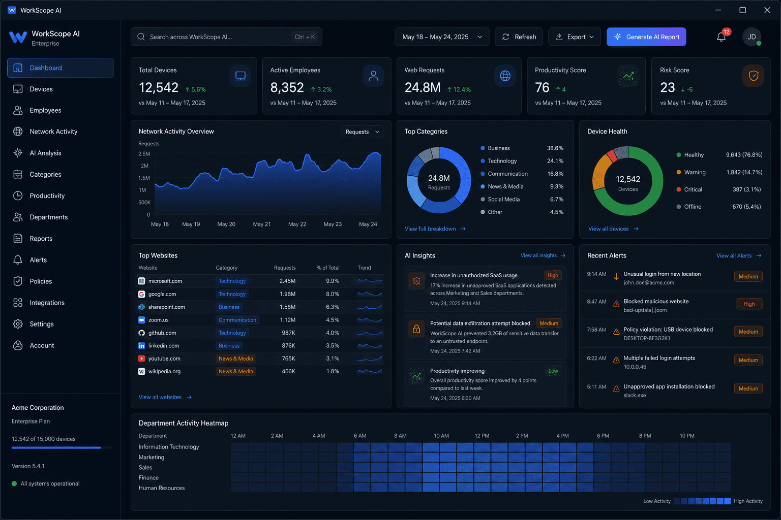The height and width of the screenshot is (520, 781).
Task: Open the date range May 18 – May 24 dropdown
Action: [x=442, y=37]
